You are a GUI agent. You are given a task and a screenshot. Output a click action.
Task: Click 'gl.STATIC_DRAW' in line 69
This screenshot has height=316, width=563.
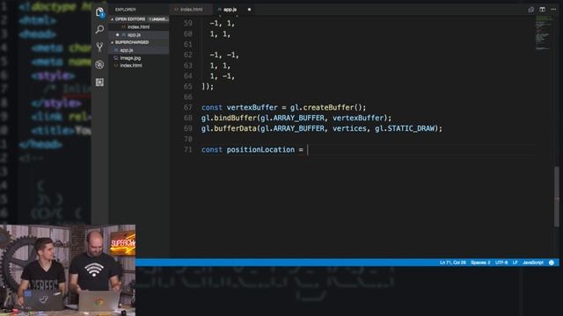click(x=405, y=128)
